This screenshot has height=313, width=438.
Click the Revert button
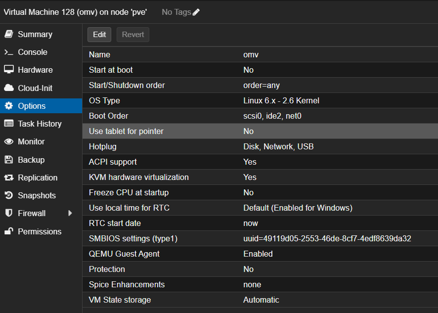133,35
